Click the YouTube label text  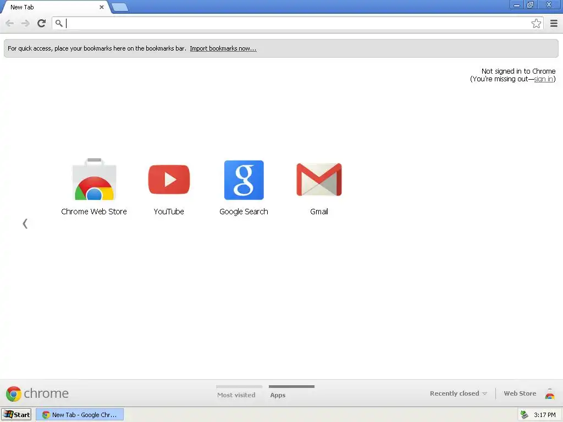click(169, 212)
